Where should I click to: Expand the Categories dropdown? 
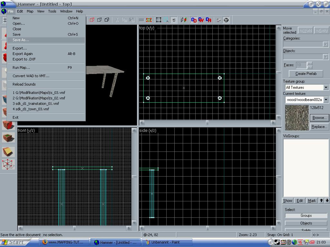pyautogui.click(x=325, y=44)
